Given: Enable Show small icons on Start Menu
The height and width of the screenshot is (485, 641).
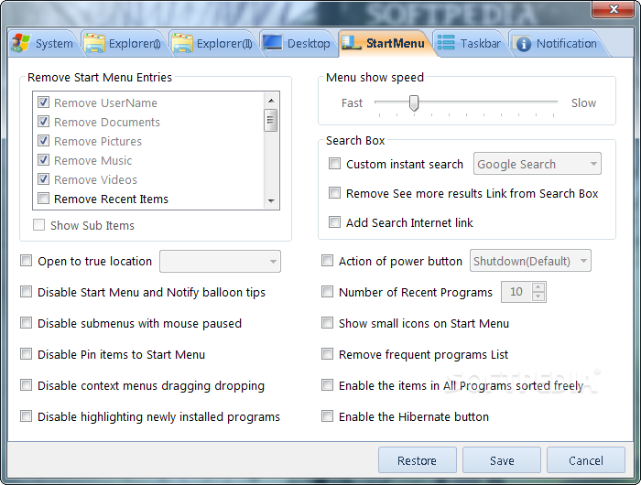Looking at the screenshot, I should coord(327,323).
